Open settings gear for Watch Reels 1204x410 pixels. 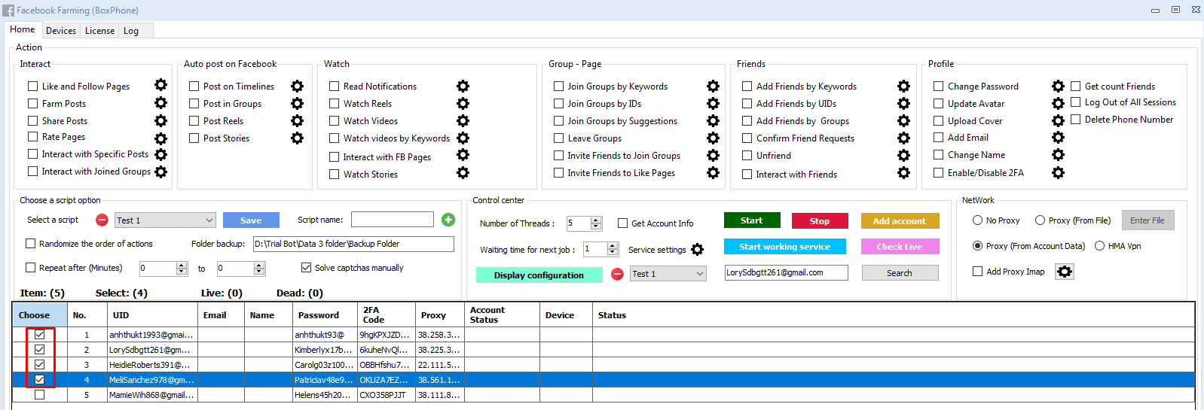[463, 103]
